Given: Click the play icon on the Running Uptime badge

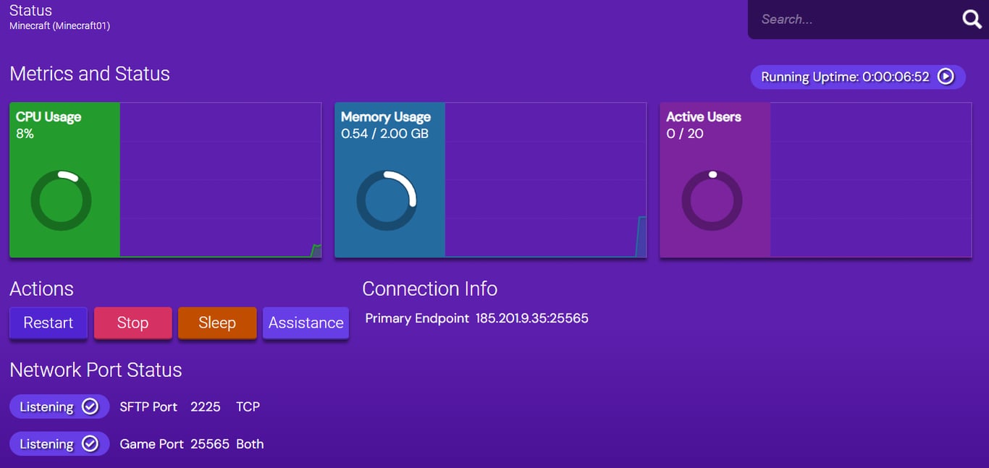Looking at the screenshot, I should (945, 77).
